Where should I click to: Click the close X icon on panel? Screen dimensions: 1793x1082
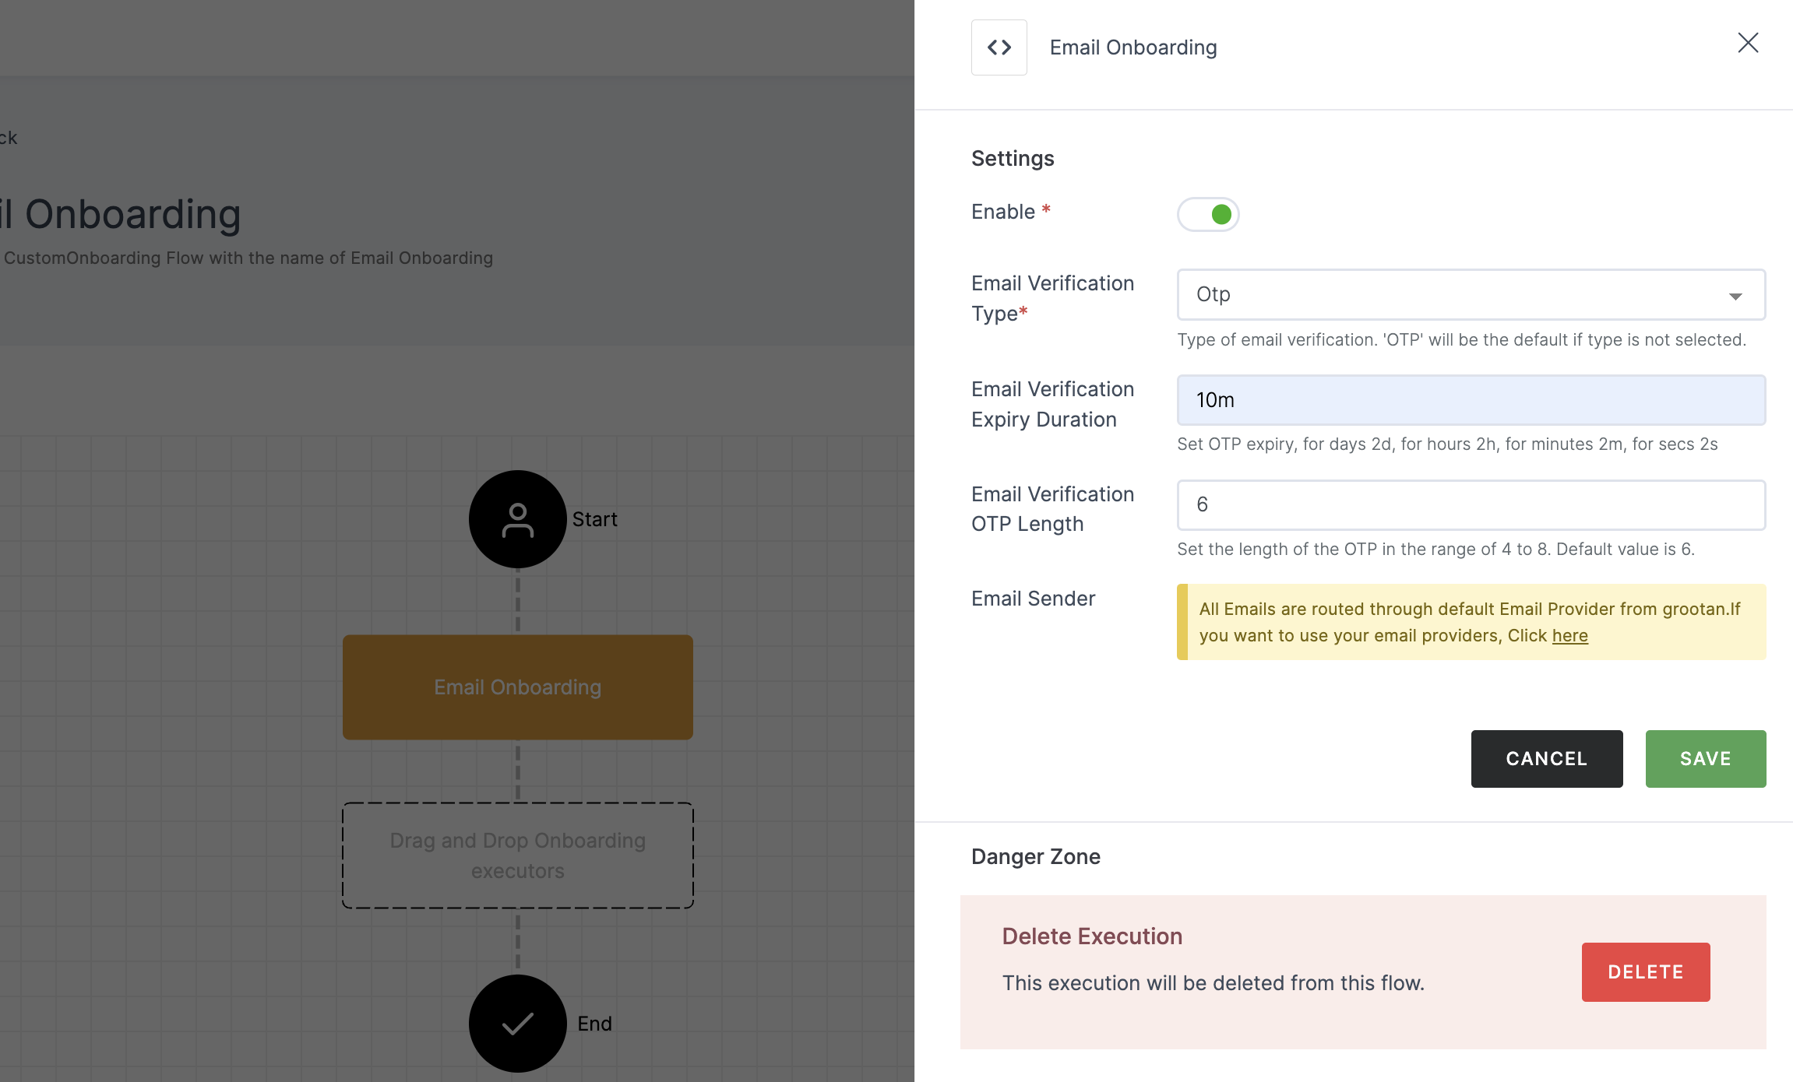coord(1747,42)
